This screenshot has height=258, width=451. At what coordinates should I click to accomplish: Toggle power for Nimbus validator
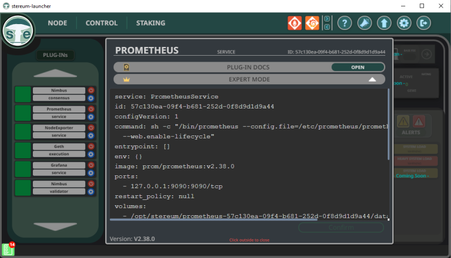[91, 184]
